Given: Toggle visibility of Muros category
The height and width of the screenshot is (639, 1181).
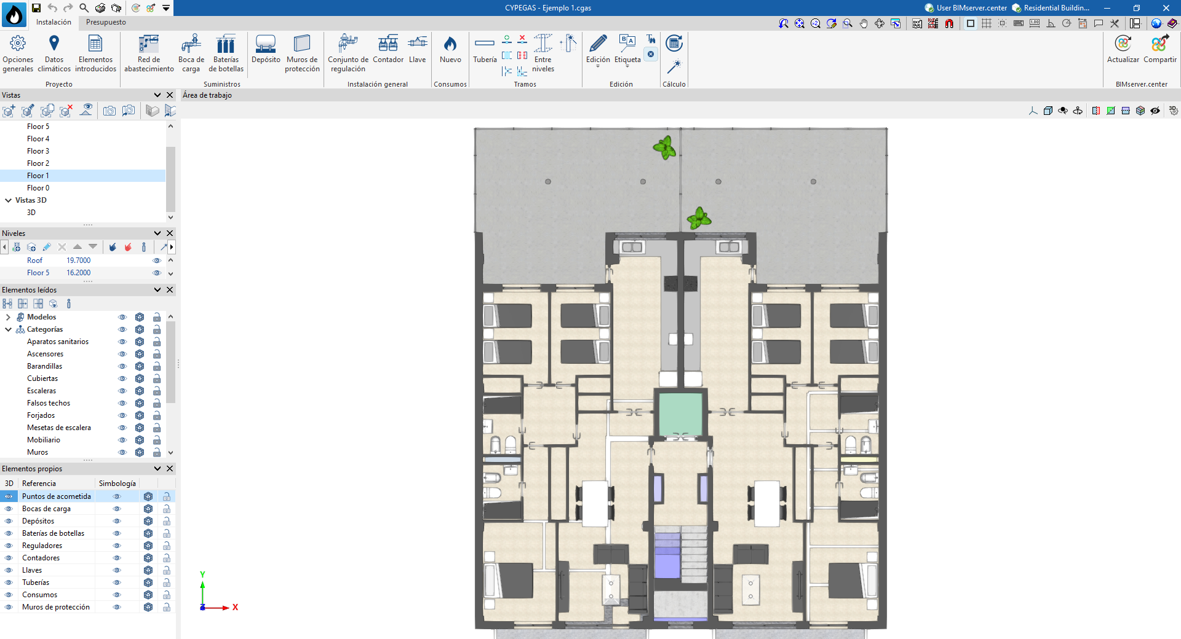Looking at the screenshot, I should [x=122, y=452].
